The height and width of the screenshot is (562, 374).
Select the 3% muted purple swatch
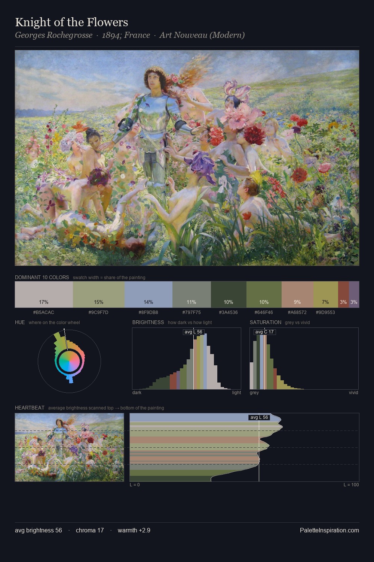(x=354, y=294)
